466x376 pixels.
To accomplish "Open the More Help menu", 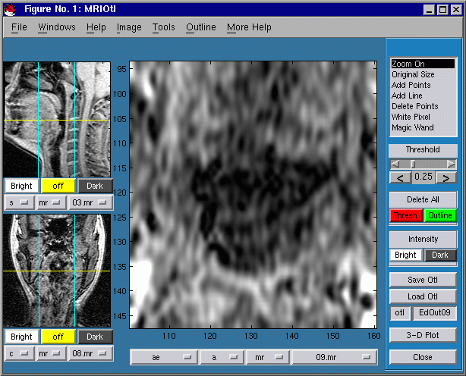I will tap(249, 27).
